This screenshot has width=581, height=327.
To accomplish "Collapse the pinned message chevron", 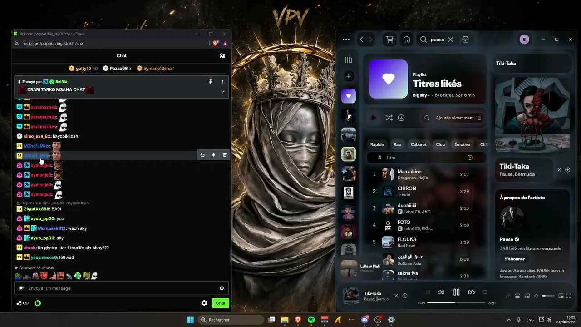I will pyautogui.click(x=222, y=91).
